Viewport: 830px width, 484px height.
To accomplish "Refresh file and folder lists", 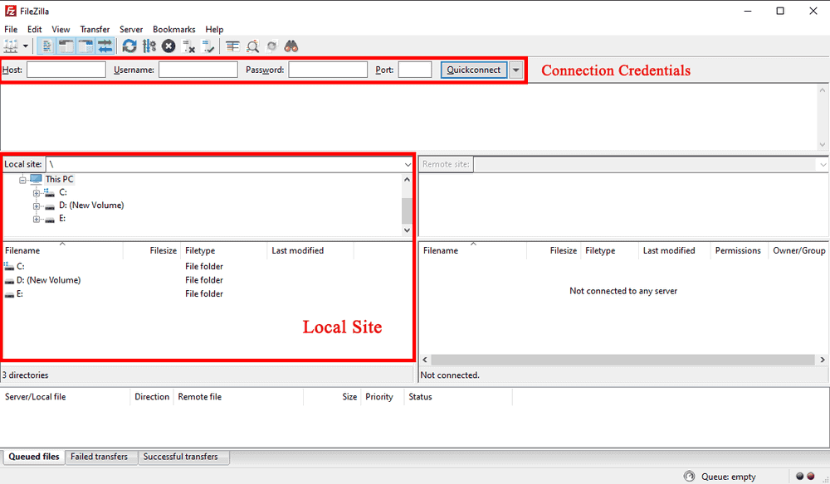I will pos(129,46).
